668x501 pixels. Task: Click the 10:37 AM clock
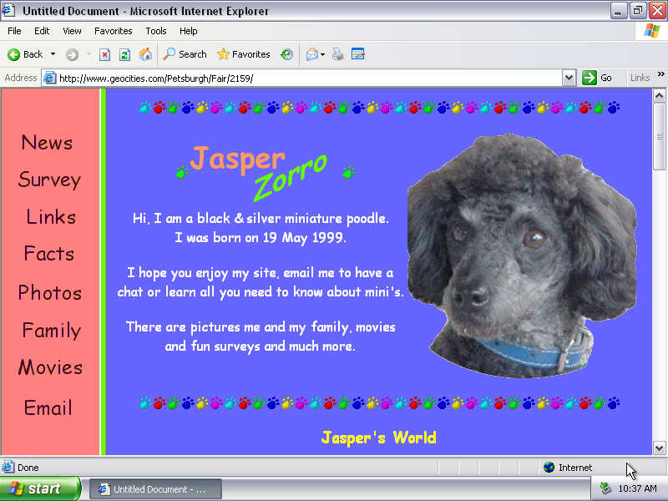pyautogui.click(x=637, y=488)
